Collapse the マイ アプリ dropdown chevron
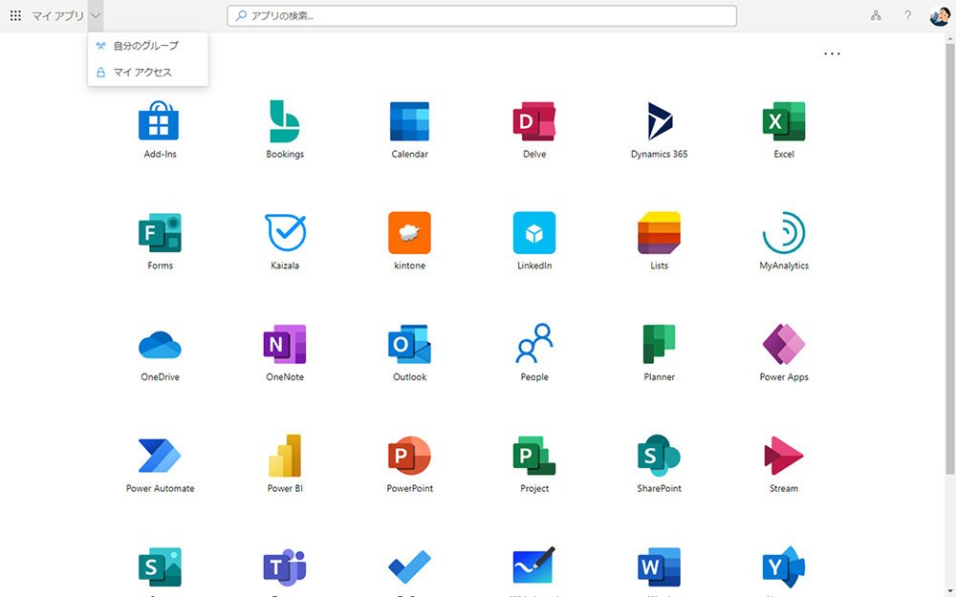 pos(96,16)
